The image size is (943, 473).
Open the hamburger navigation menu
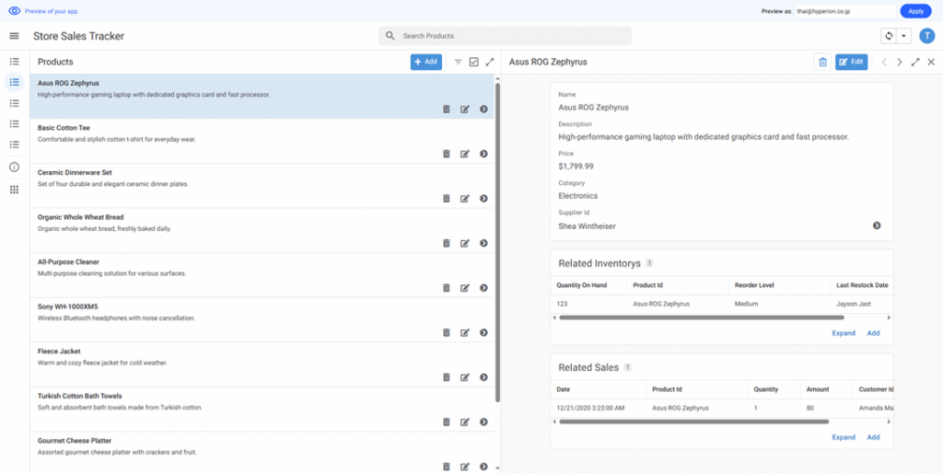pyautogui.click(x=14, y=36)
